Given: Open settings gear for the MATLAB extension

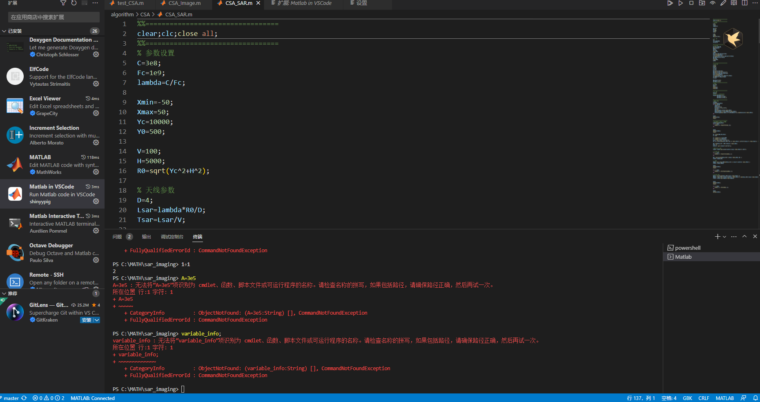Looking at the screenshot, I should (x=96, y=172).
